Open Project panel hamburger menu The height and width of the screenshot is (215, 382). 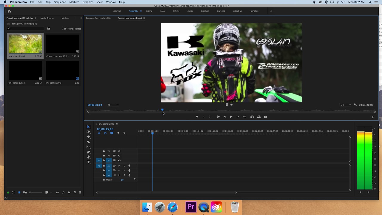(35, 18)
